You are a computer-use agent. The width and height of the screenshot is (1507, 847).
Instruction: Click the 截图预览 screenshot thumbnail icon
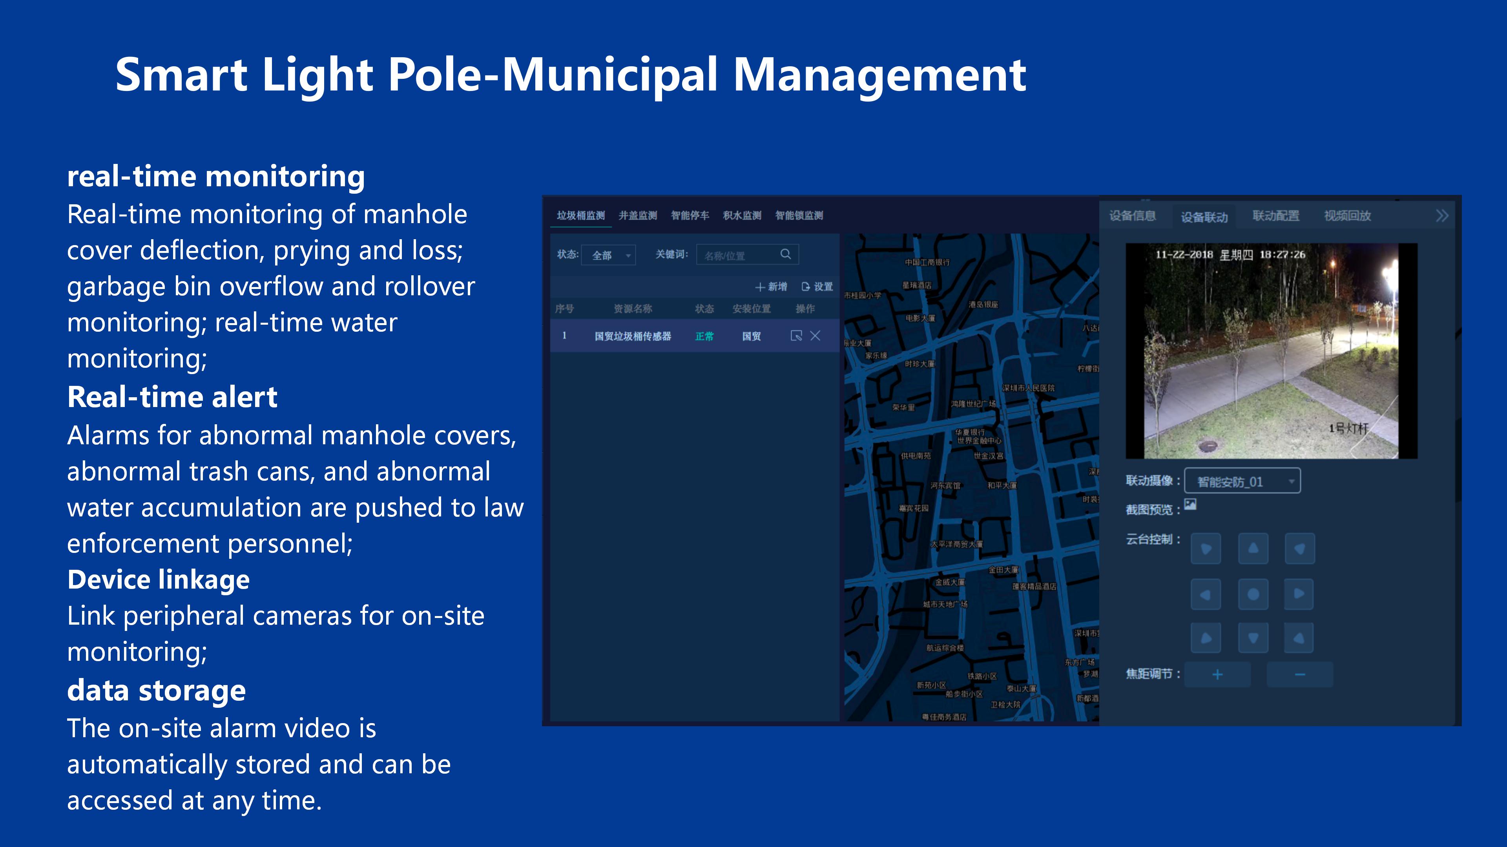point(1190,504)
